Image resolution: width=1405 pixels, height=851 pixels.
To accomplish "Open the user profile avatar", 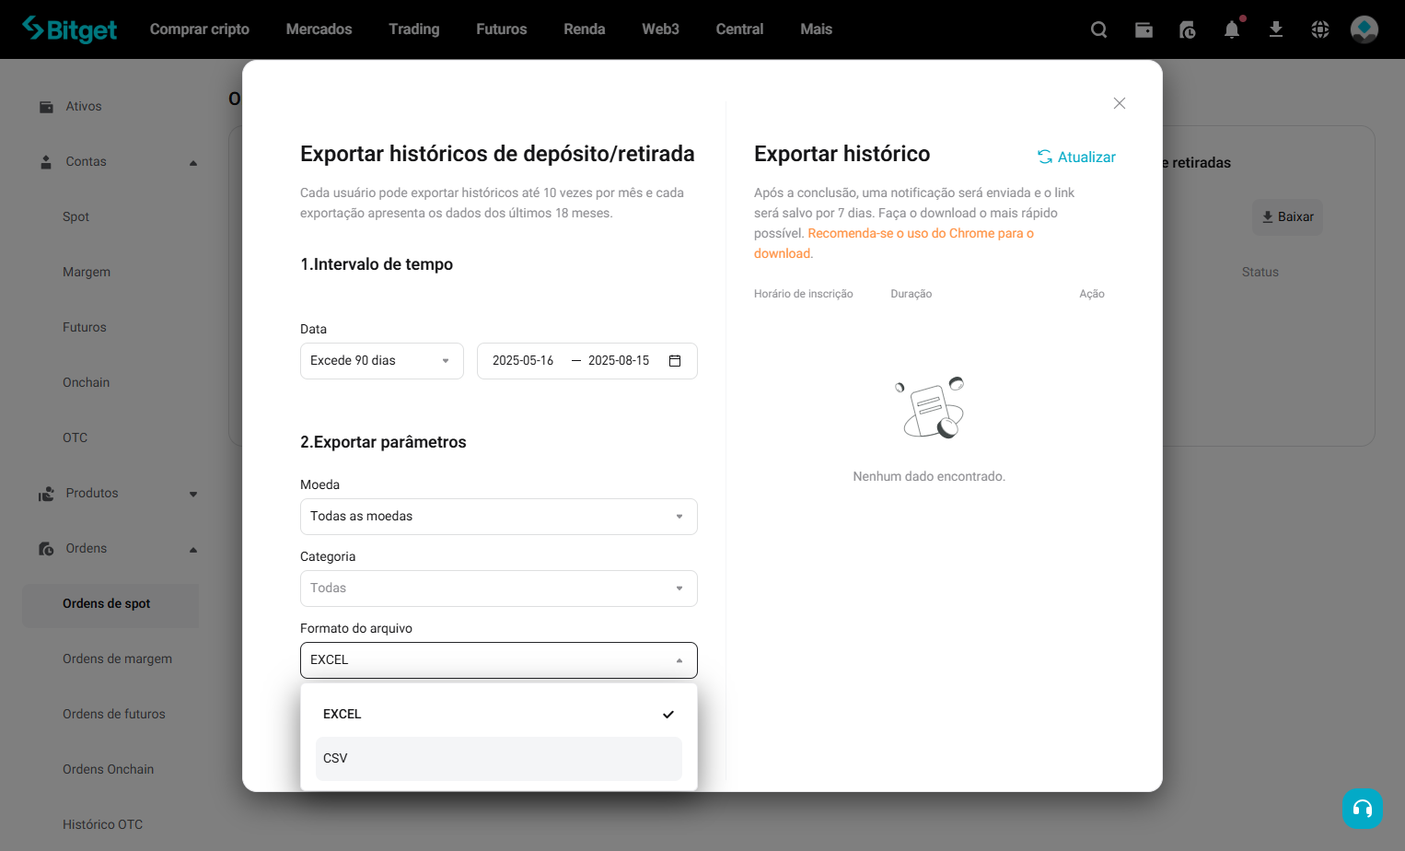I will (x=1364, y=29).
